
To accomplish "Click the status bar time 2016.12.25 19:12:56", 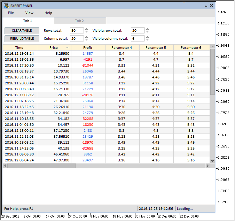I will 156,209.
